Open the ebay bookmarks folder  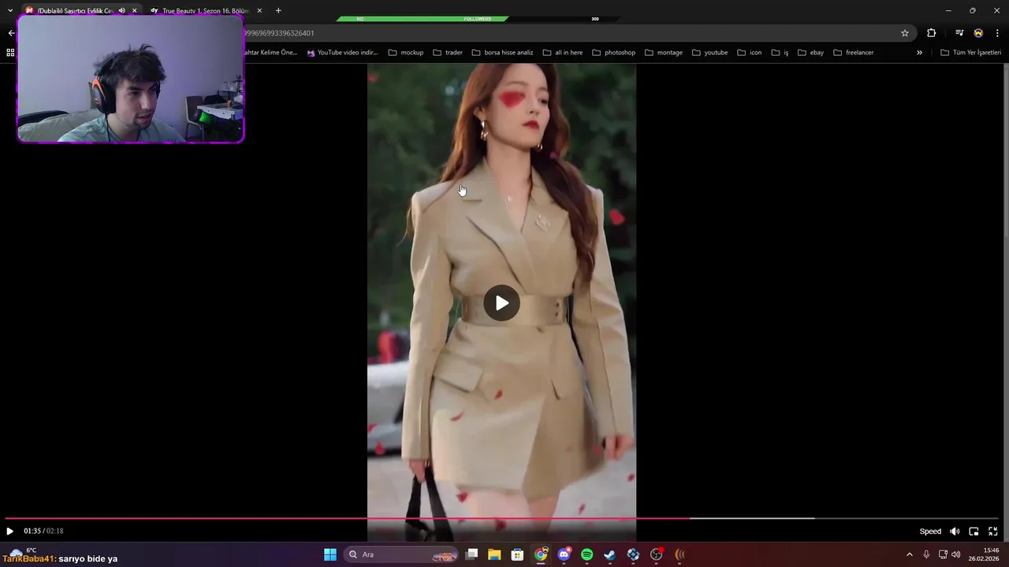(x=810, y=53)
